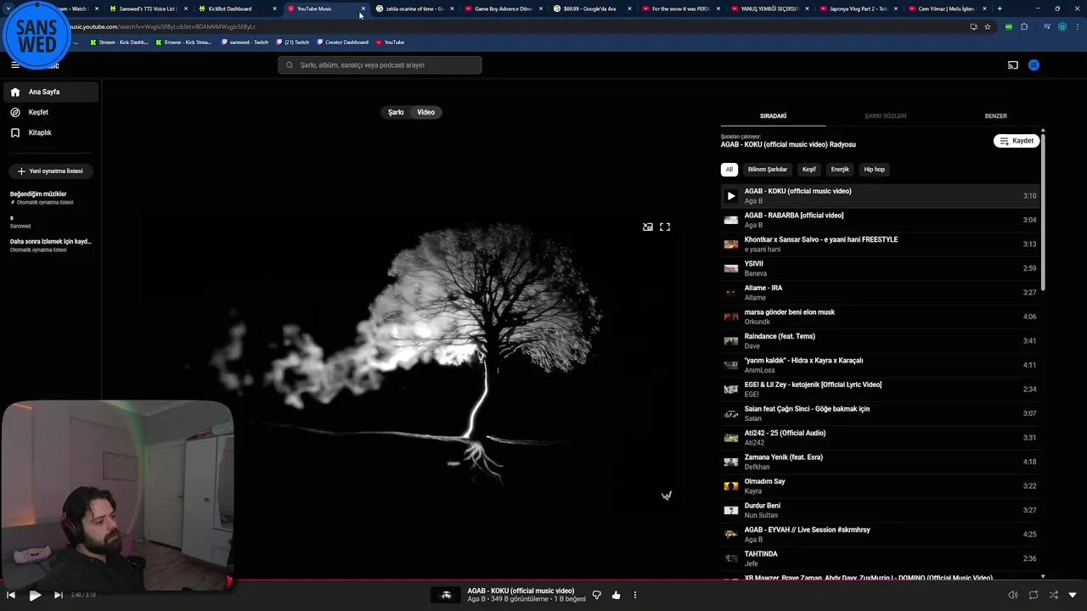Viewport: 1087px width, 611px height.
Task: Click the dislike thumbs-down icon
Action: 596,595
